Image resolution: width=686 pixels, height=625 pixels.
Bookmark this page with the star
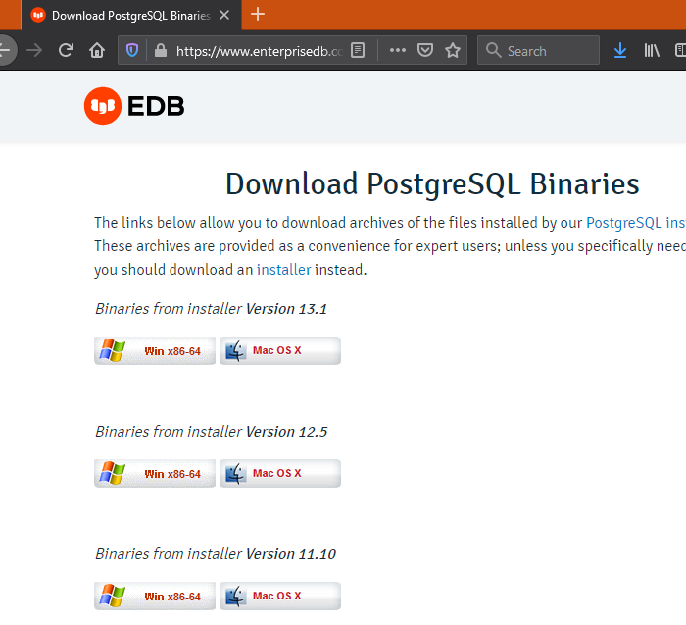[452, 50]
